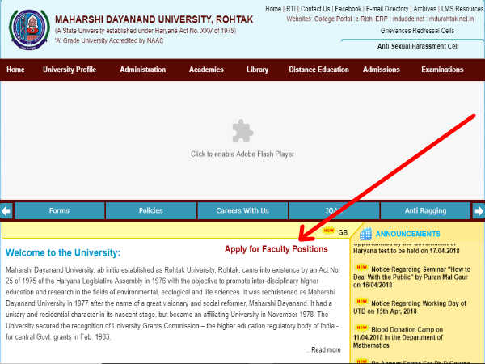Open Anti Sexual Harassment Cell link
485x364 pixels.
418,46
